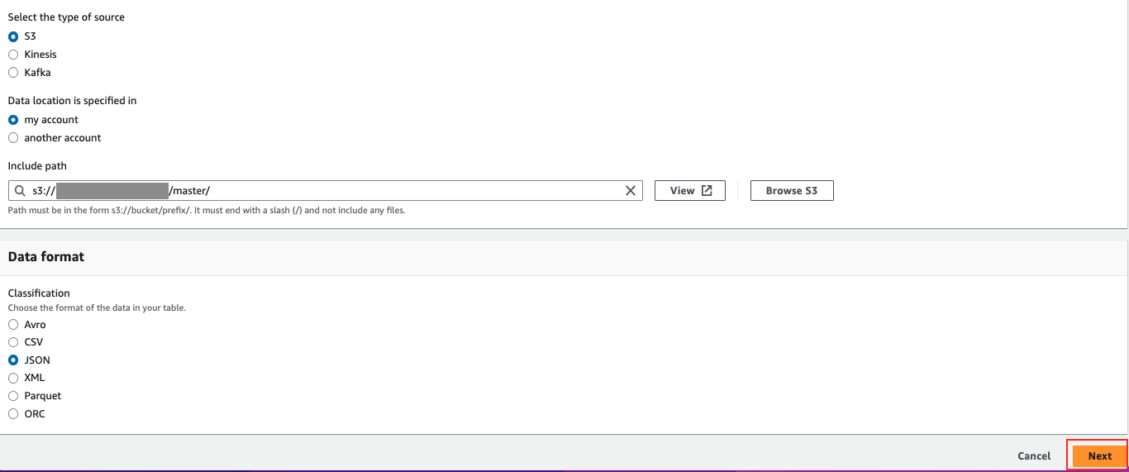Screen dimensions: 1129x472
Task: Select the Kinesis source type
Action: [x=13, y=55]
